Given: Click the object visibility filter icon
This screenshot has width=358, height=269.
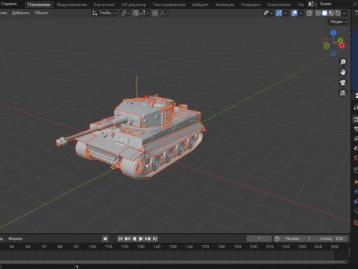Looking at the screenshot, I should pos(266,13).
